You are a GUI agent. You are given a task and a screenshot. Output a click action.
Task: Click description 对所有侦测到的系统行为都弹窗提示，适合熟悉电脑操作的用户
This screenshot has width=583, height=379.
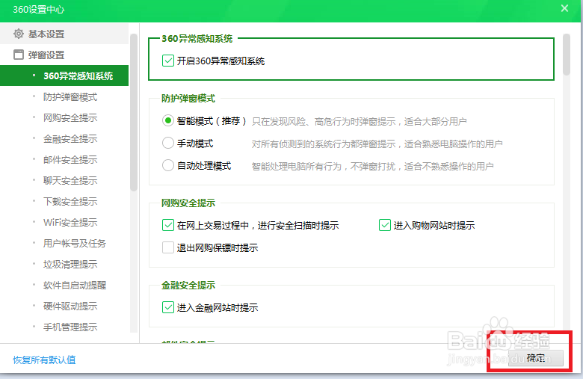377,144
